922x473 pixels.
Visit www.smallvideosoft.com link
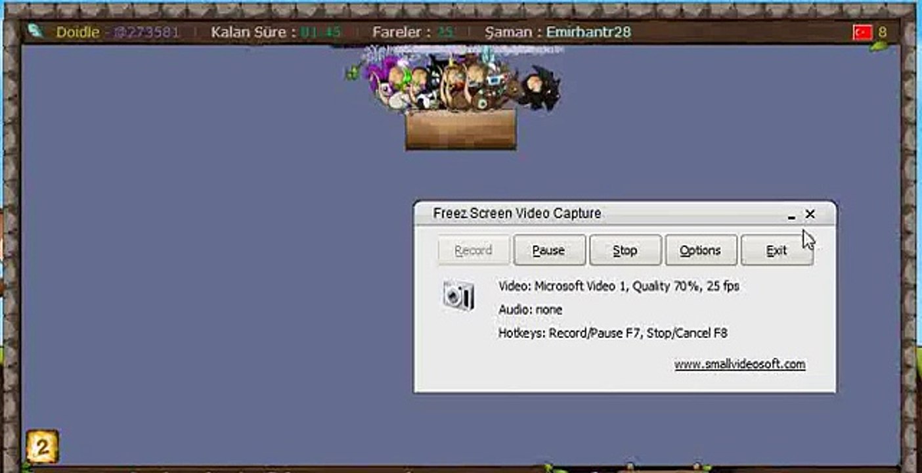[x=739, y=364]
